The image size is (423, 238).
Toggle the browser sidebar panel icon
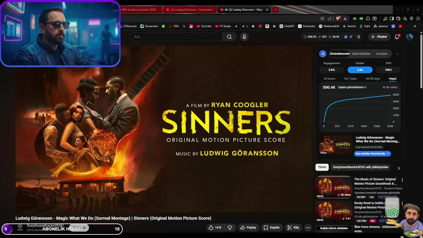click(x=392, y=19)
